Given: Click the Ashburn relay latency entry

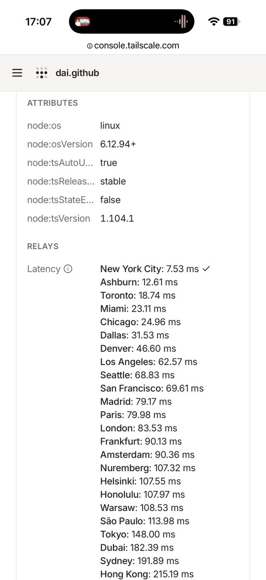Looking at the screenshot, I should click(139, 282).
